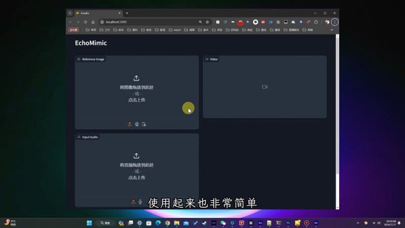Select clipboard paste source in Reference Image
The width and height of the screenshot is (405, 228).
144,124
